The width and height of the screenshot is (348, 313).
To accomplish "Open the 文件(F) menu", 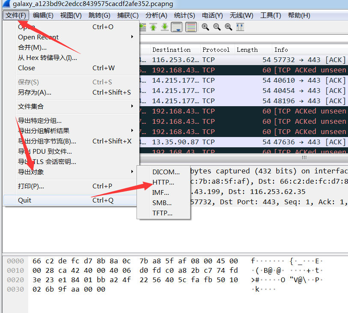I will 16,15.
